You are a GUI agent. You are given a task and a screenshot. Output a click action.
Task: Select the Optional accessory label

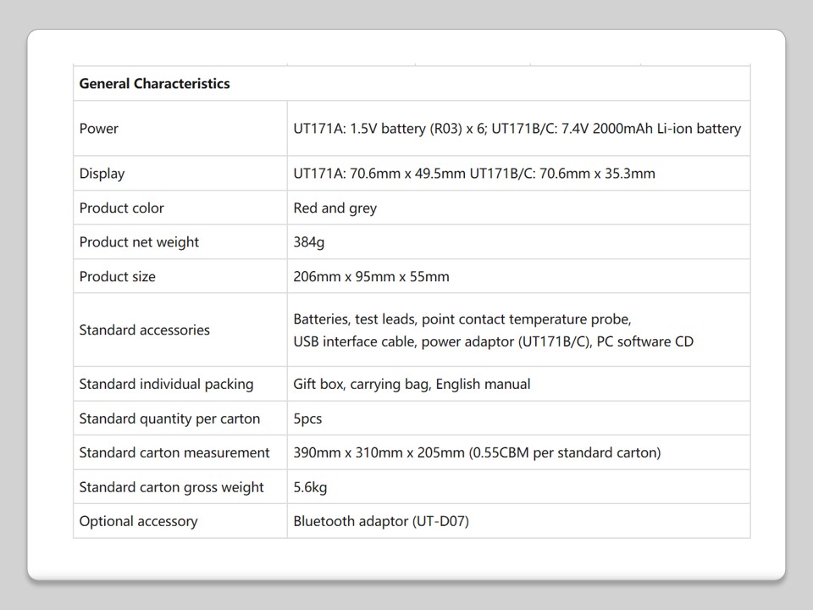tap(138, 522)
